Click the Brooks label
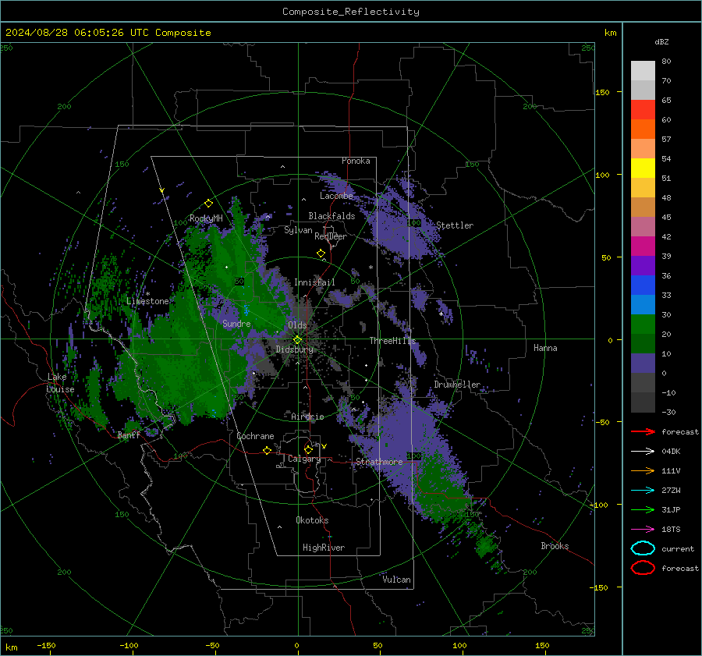Viewport: 702px width, 656px height. point(555,546)
